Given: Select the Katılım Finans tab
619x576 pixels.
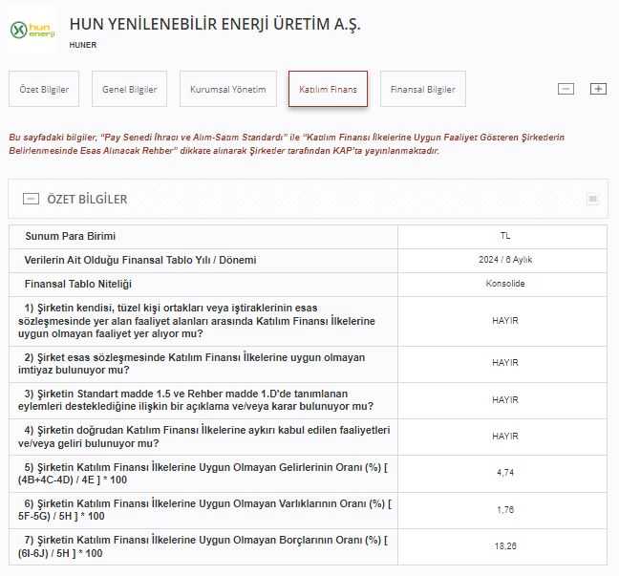Looking at the screenshot, I should click(328, 89).
